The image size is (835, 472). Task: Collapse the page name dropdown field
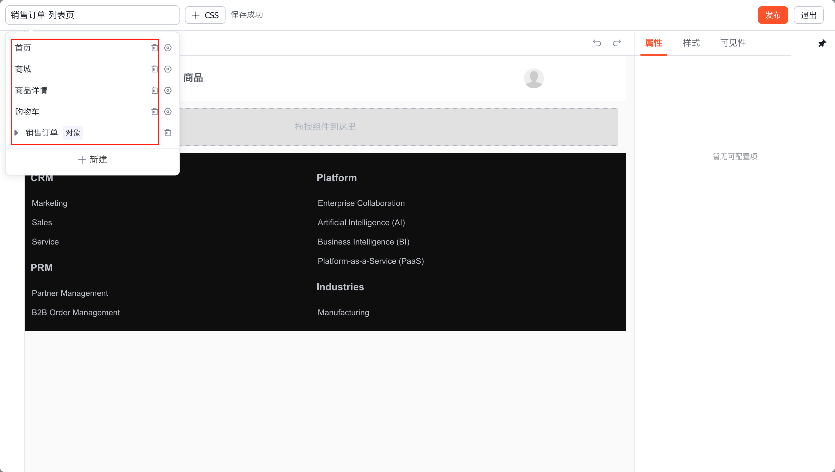[x=92, y=15]
